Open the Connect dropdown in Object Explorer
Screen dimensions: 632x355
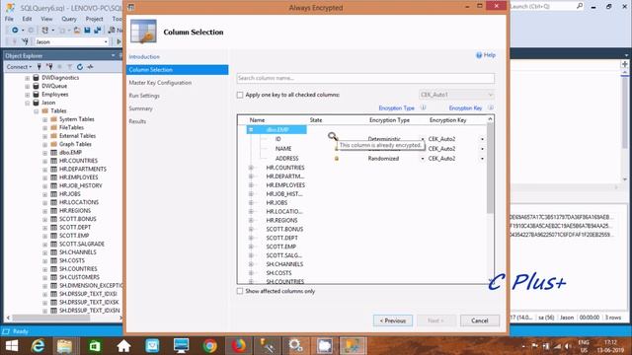click(x=19, y=67)
